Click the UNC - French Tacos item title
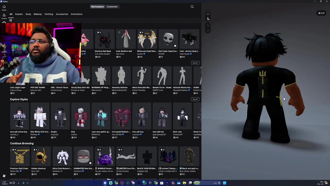The image size is (330, 186). pyautogui.click(x=60, y=88)
